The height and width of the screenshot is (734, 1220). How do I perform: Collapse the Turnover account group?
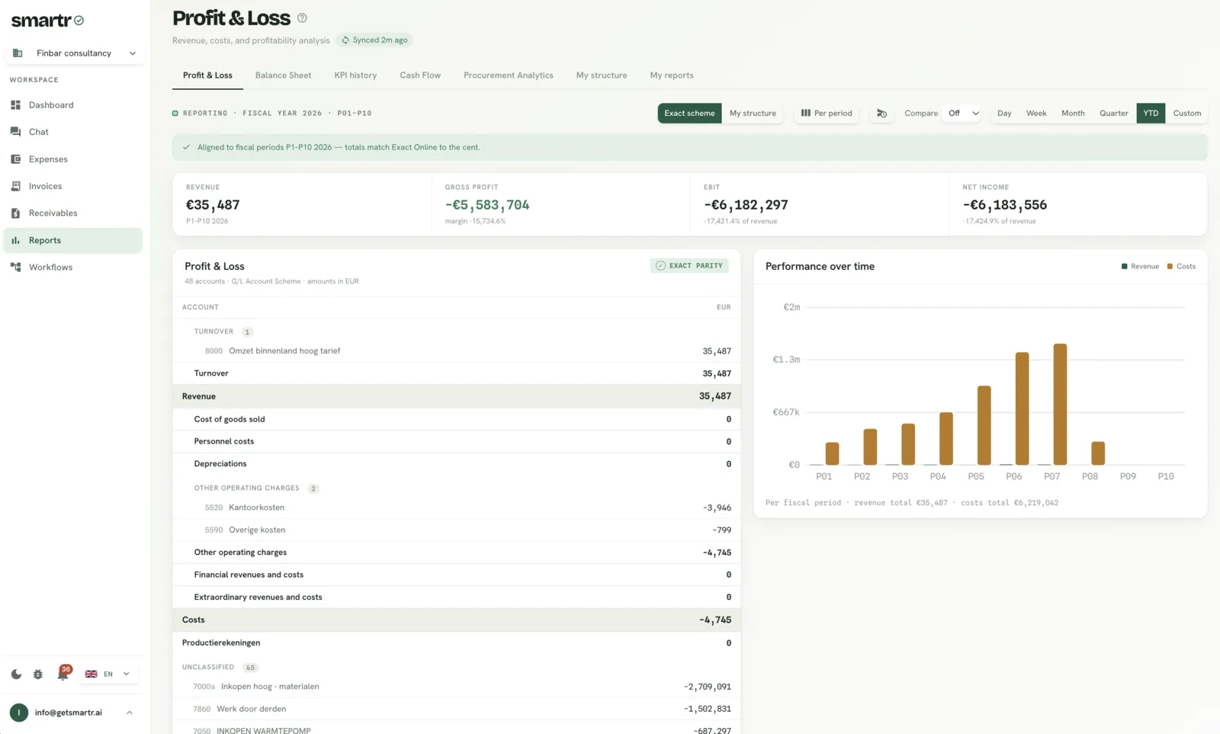coord(223,332)
